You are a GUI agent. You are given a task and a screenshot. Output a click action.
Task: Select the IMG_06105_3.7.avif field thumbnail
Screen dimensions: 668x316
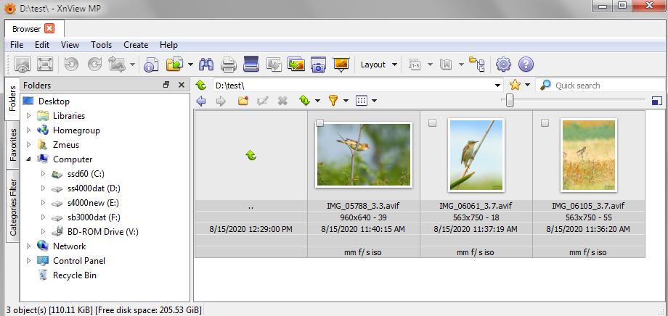pyautogui.click(x=588, y=155)
